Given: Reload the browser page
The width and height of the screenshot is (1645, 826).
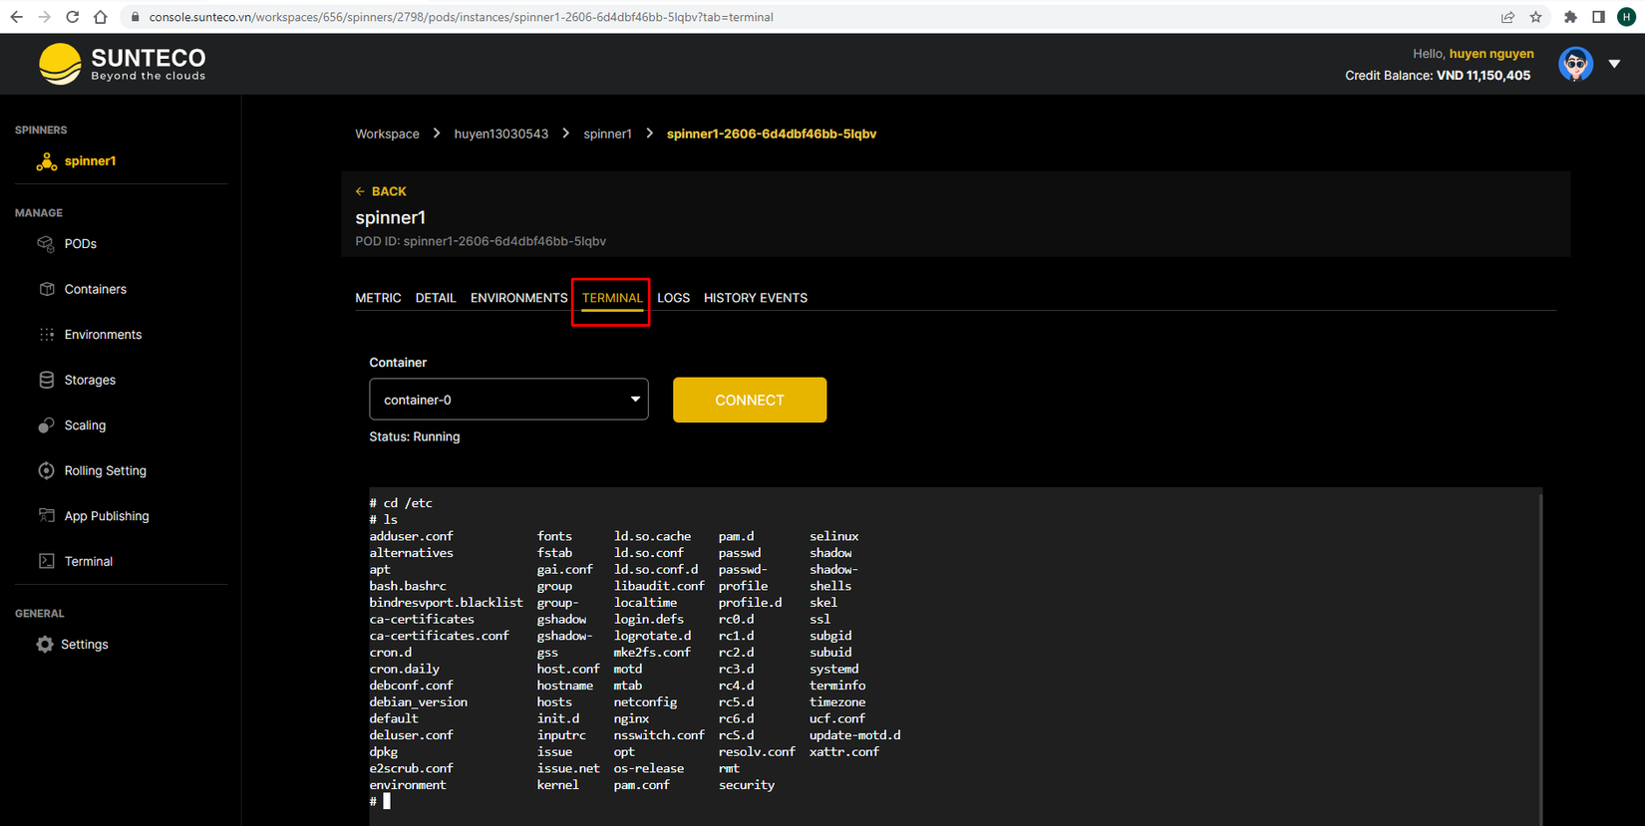Looking at the screenshot, I should 72,17.
